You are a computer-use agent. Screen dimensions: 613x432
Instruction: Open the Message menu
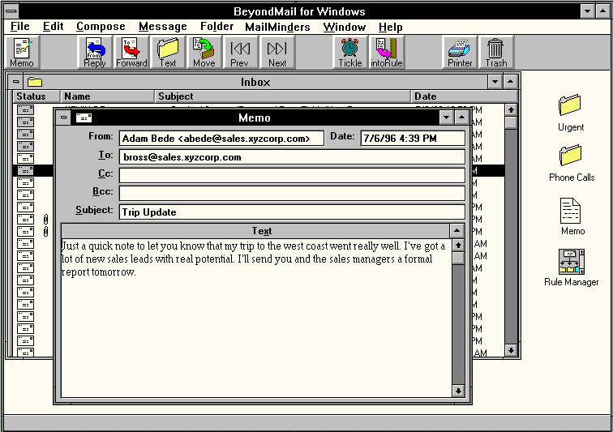pos(163,27)
